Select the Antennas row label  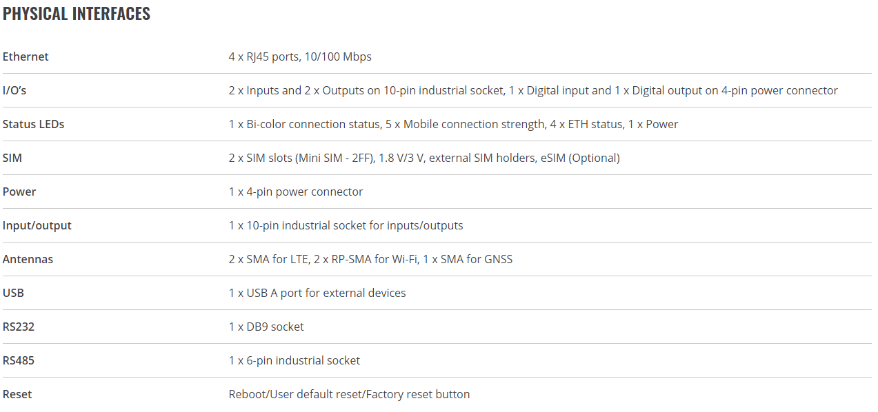pos(28,259)
